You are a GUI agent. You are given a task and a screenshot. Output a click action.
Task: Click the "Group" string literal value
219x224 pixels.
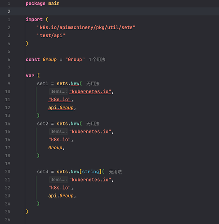point(75,60)
